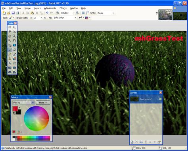This screenshot has width=188, height=151.
Task: Select the Rectangle shape tool
Action: click(x=10, y=68)
